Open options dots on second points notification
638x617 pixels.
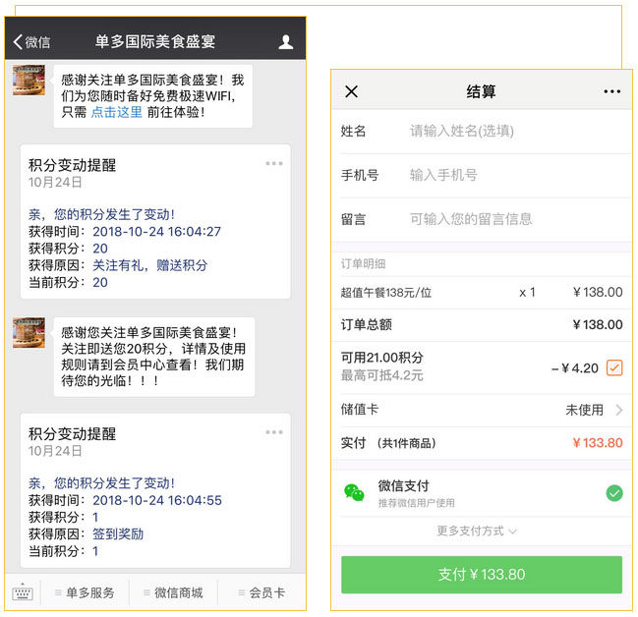coord(274,432)
